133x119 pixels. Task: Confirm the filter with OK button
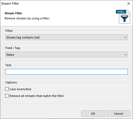tap(93, 114)
